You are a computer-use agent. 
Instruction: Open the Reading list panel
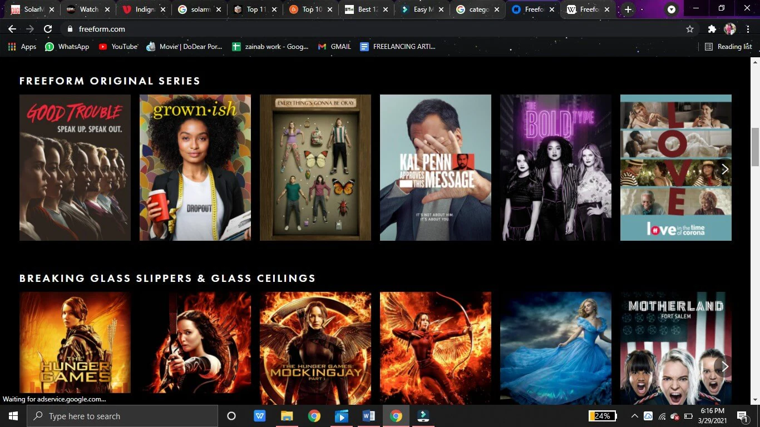728,47
